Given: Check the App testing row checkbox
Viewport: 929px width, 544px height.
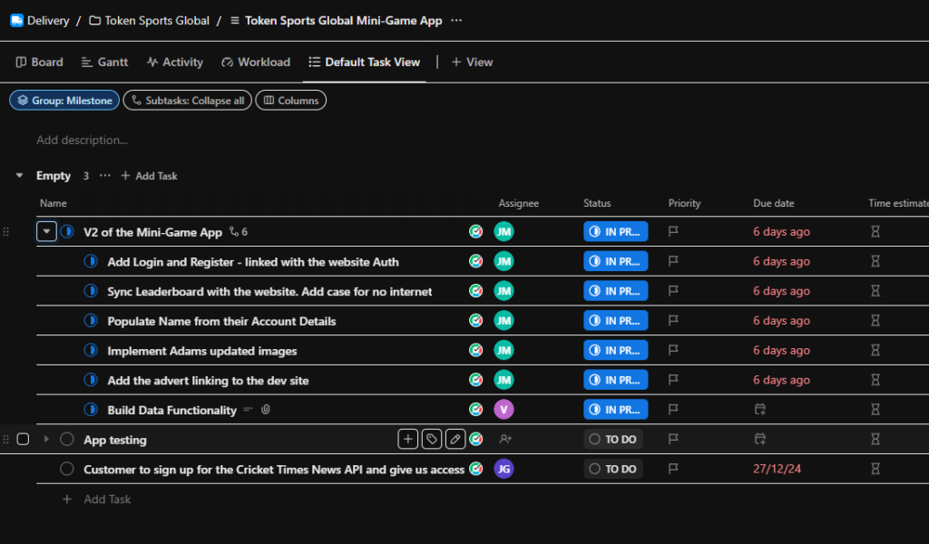Looking at the screenshot, I should [23, 440].
